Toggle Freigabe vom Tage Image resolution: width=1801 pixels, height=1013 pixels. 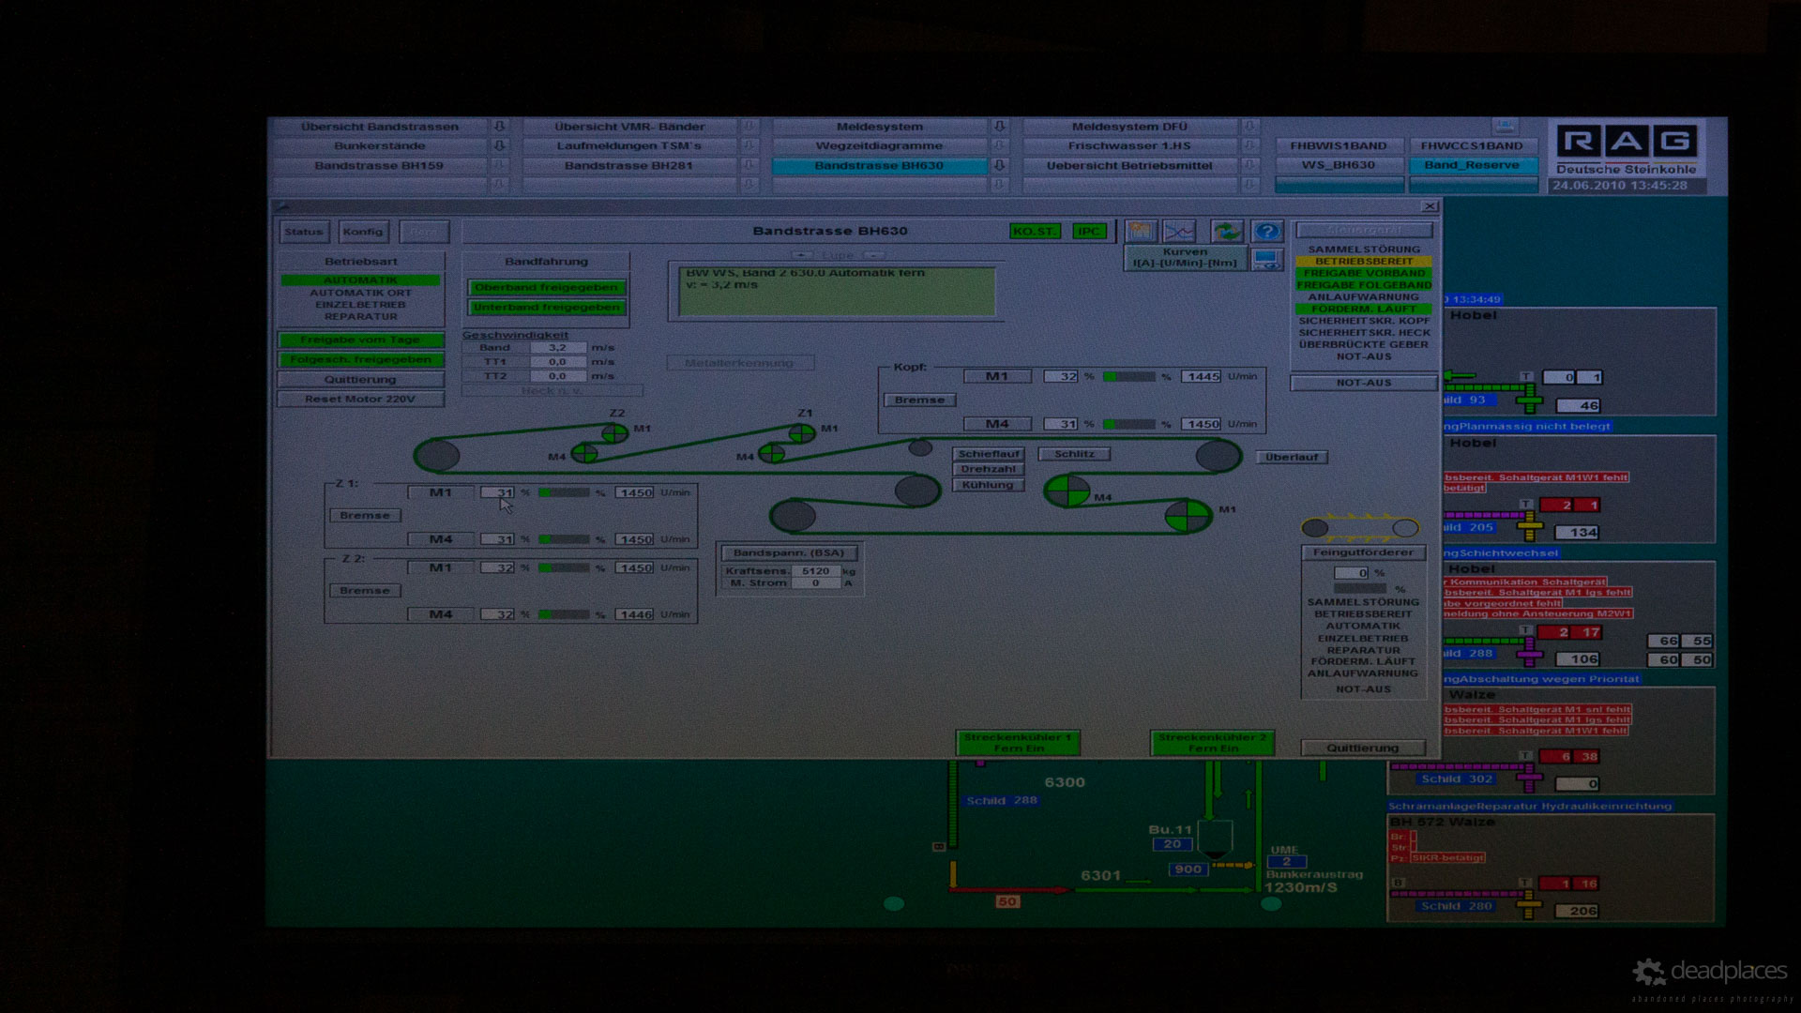click(360, 340)
